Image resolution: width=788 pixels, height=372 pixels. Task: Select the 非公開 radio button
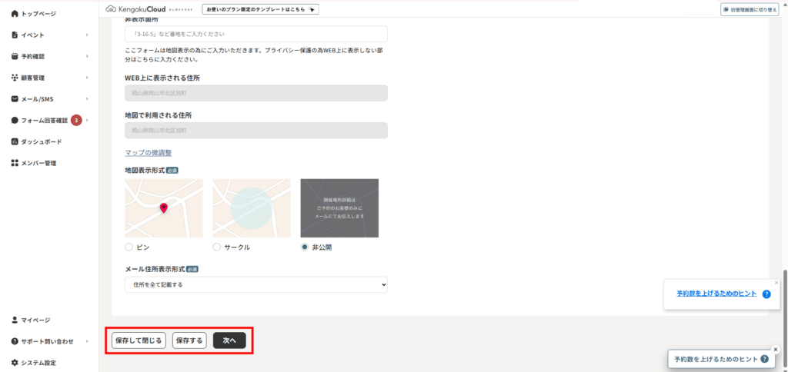[x=305, y=247]
